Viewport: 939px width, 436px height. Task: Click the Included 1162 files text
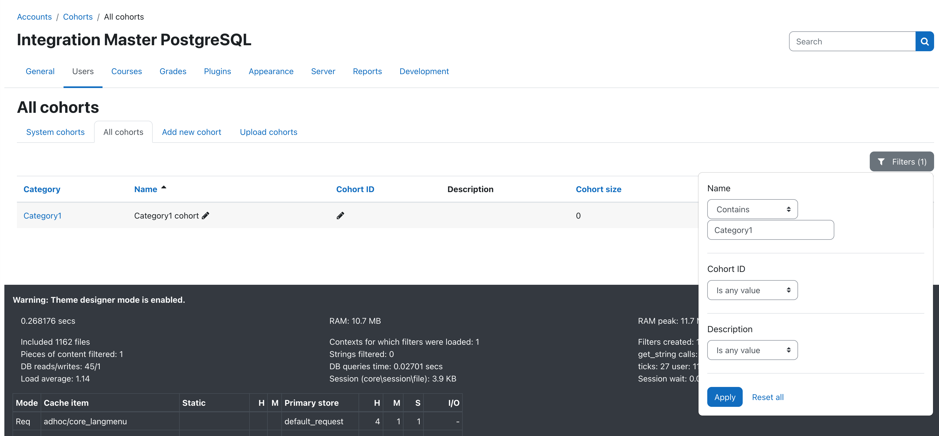55,342
